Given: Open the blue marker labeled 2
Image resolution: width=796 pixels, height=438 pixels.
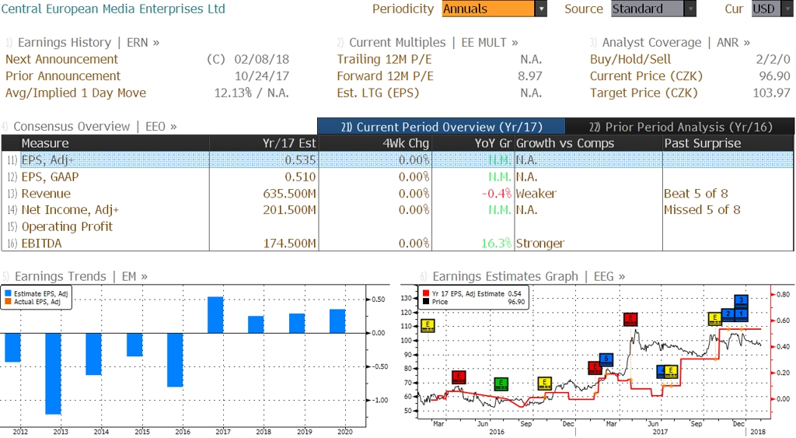Looking at the screenshot, I should pyautogui.click(x=728, y=314).
